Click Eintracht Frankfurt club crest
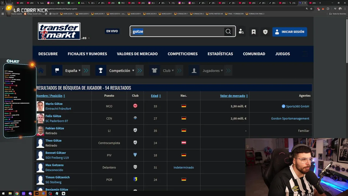The image size is (348, 196). [135, 106]
